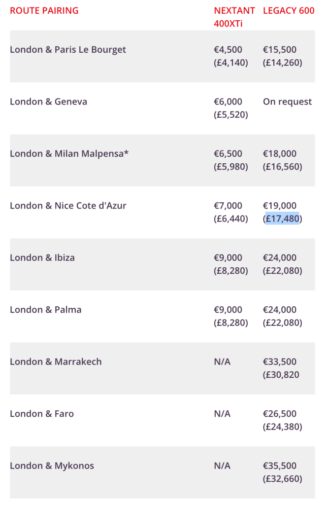Click the NEXTANT 400XTi column header
The width and height of the screenshot is (326, 505).
point(234,17)
